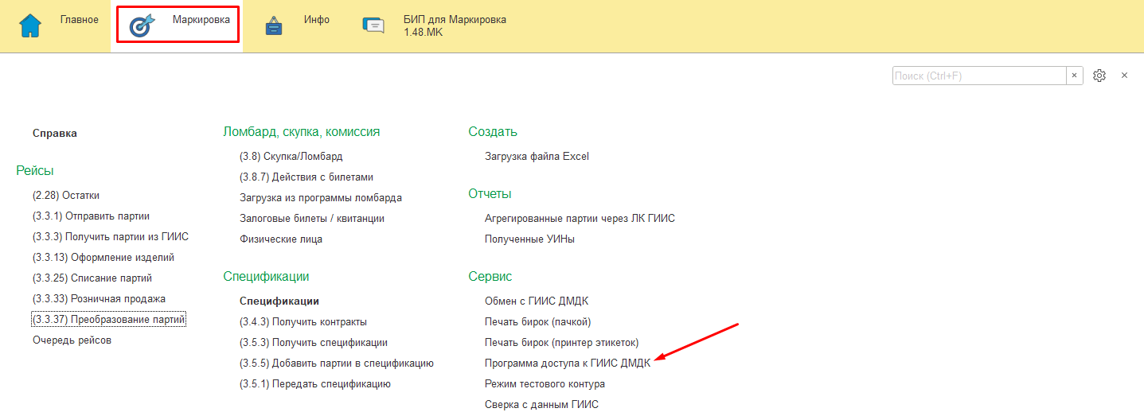Image resolution: width=1144 pixels, height=416 pixels.
Task: Open (3.8) Скупка/Ломбард
Action: [291, 157]
